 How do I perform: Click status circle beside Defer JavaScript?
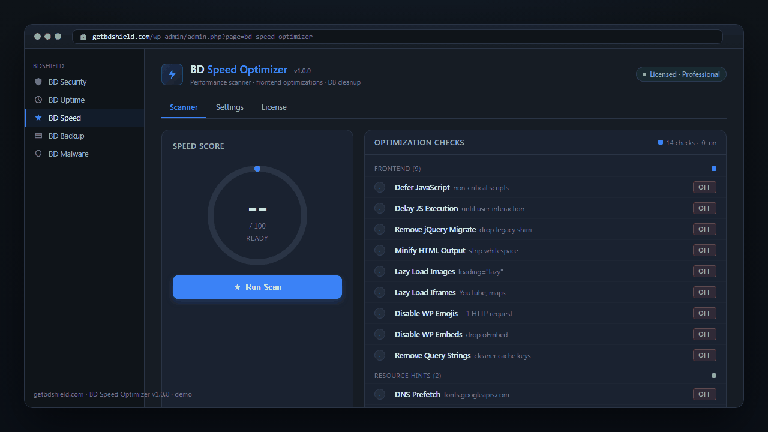click(380, 187)
